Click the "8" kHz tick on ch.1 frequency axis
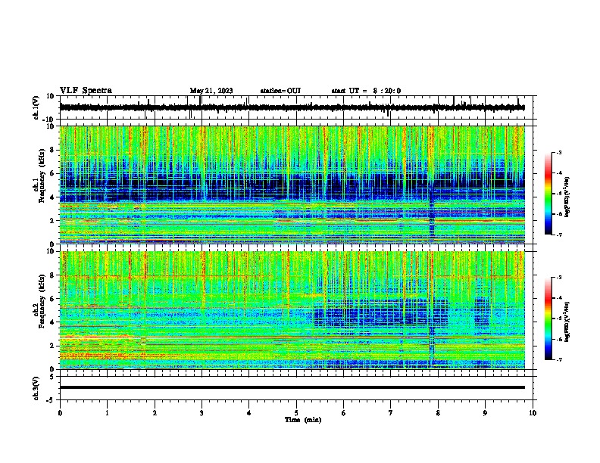The height and width of the screenshot is (463, 600). [x=52, y=150]
